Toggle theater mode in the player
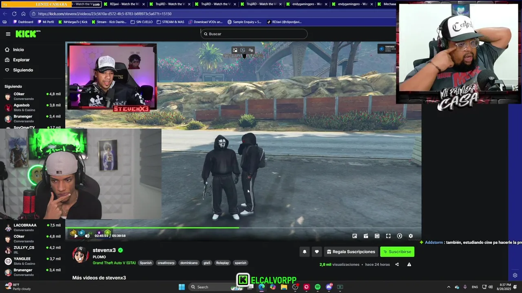Viewport: 522px width, 293px height. pos(377,236)
